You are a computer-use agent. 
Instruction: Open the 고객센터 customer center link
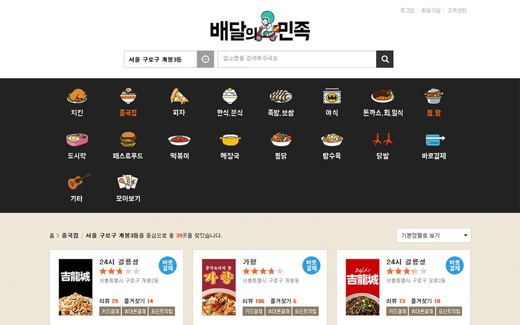pyautogui.click(x=457, y=11)
